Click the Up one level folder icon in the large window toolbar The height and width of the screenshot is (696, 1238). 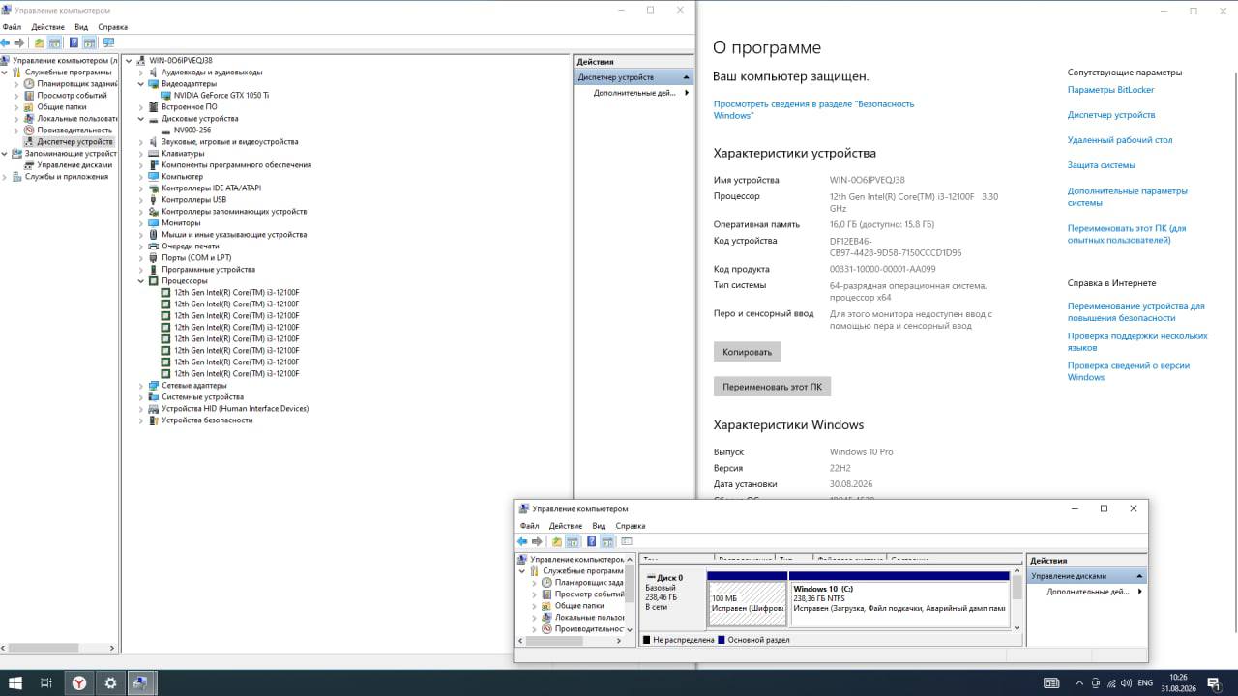(39, 43)
